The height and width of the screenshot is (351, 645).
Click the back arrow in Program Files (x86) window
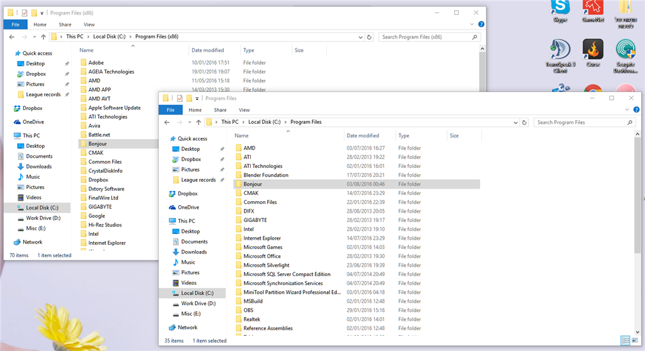11,36
